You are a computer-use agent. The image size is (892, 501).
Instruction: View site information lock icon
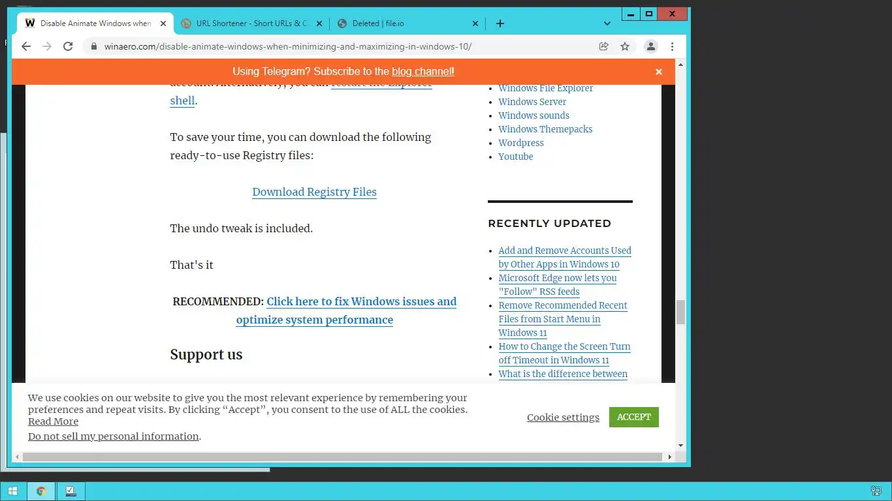pyautogui.click(x=94, y=46)
